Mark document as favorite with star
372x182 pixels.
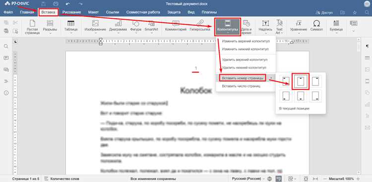[x=355, y=12]
